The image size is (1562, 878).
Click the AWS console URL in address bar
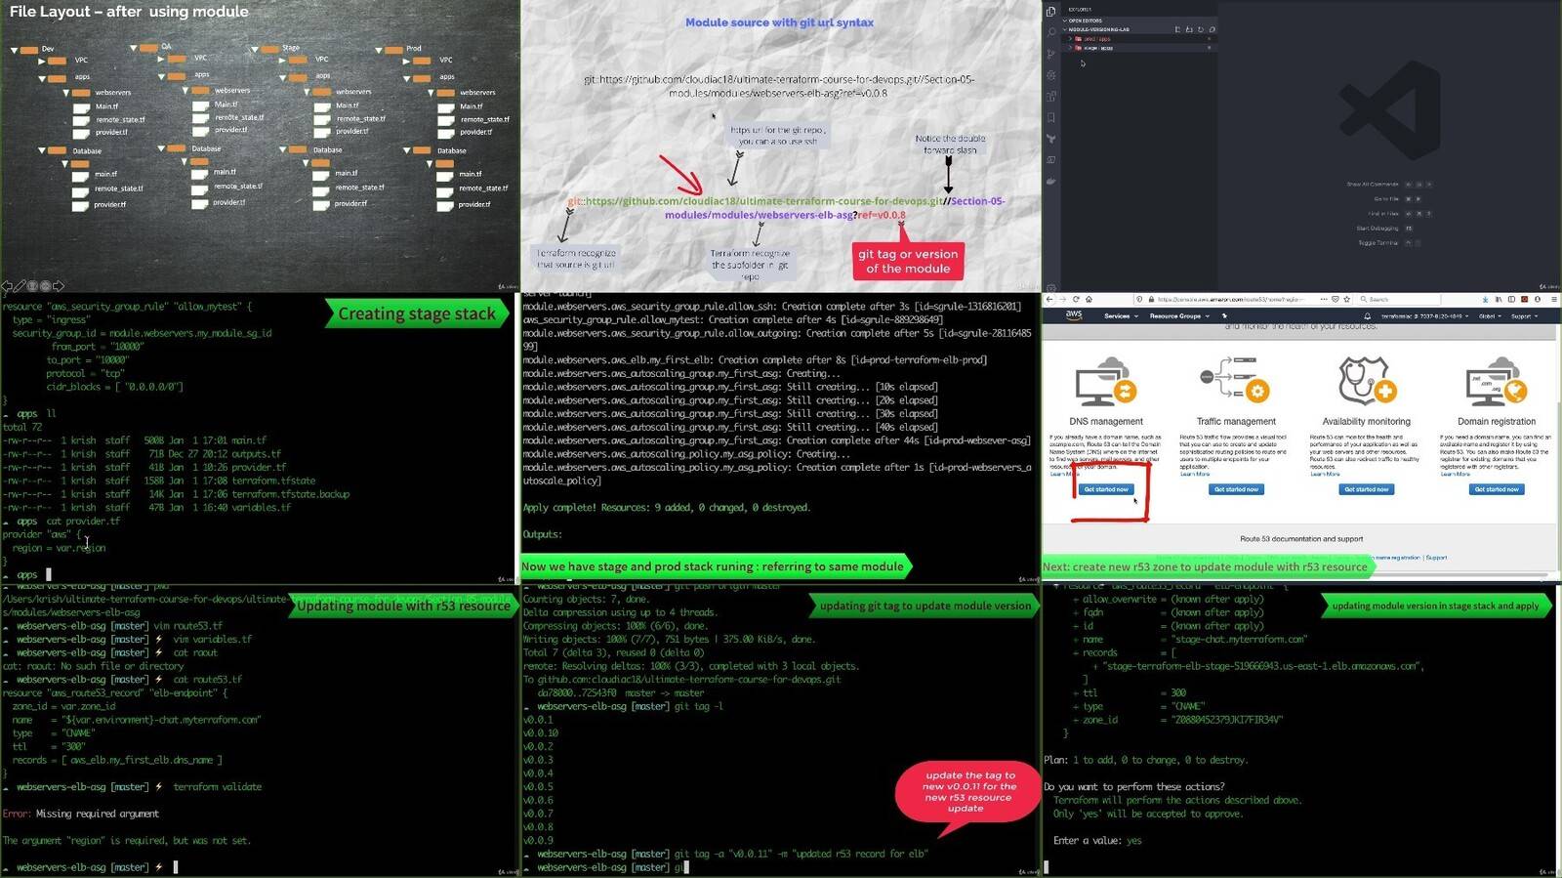click(x=1230, y=299)
